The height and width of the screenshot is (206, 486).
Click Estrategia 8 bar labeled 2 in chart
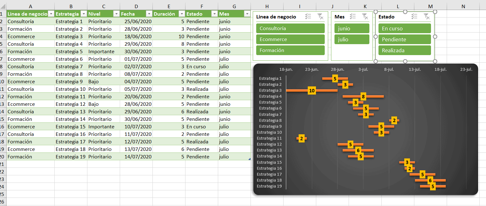click(x=394, y=120)
